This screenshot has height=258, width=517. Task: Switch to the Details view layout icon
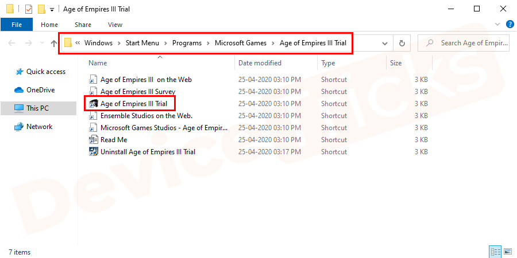click(x=496, y=252)
